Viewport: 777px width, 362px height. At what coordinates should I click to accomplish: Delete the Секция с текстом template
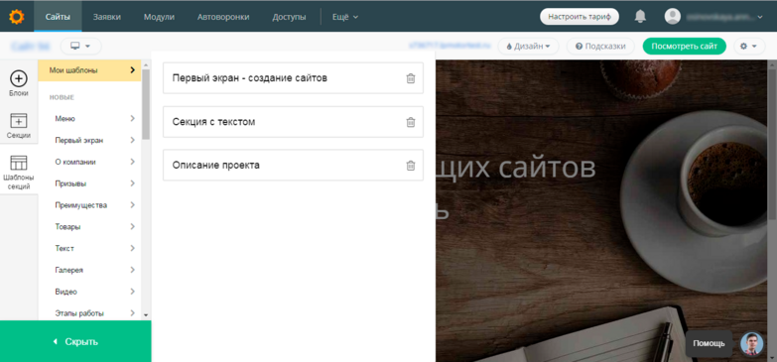(410, 122)
